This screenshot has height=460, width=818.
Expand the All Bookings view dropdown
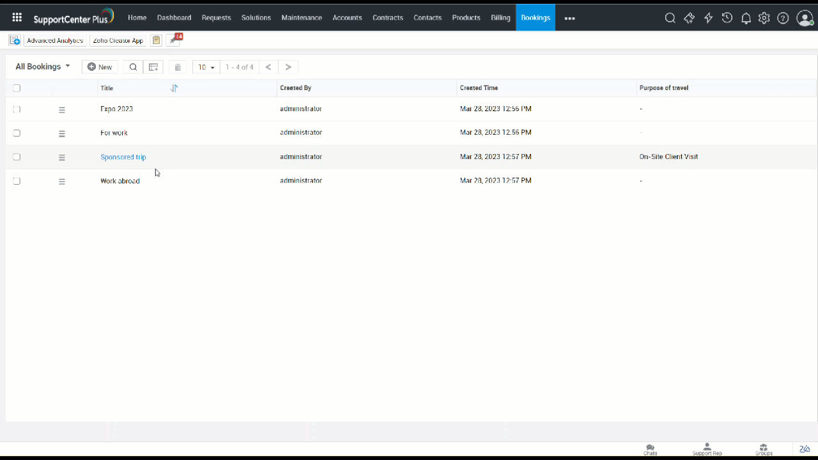point(43,66)
